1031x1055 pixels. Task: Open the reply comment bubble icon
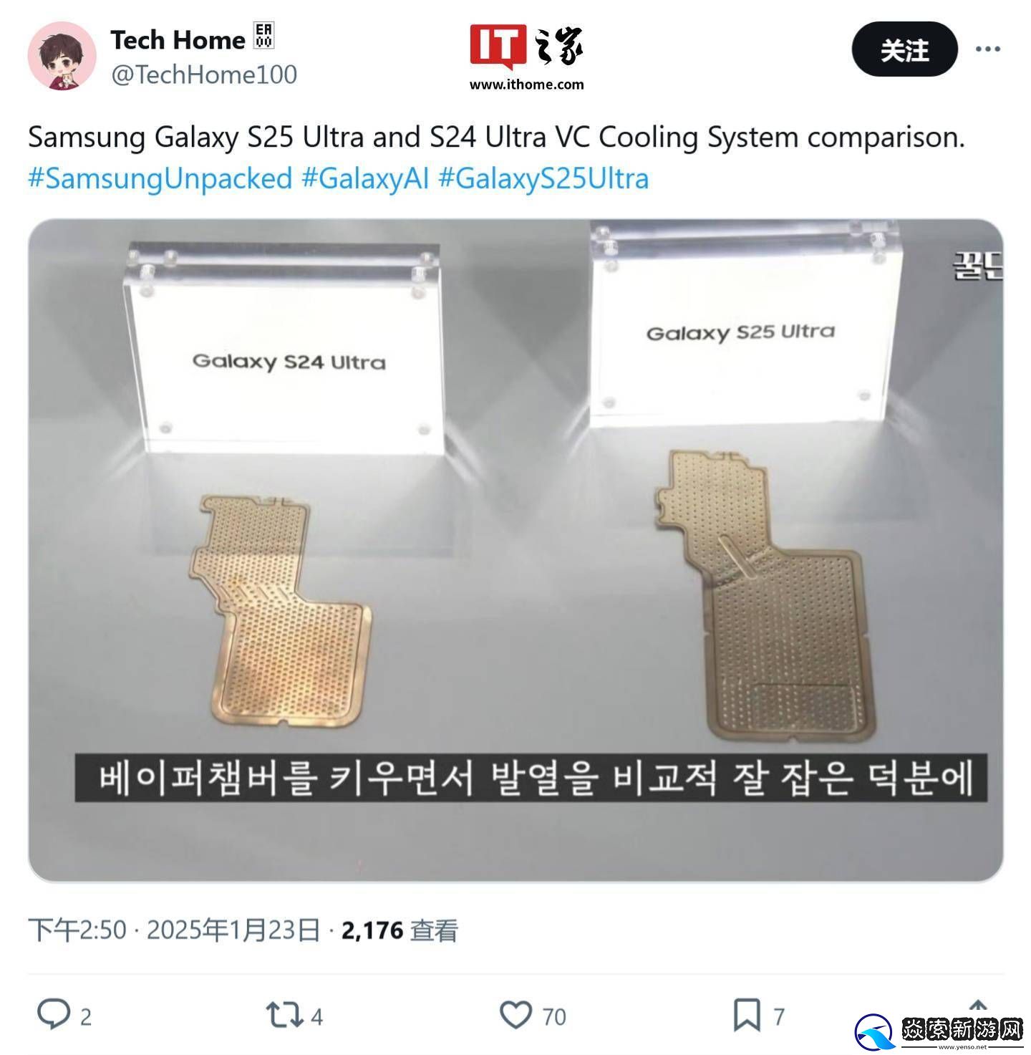coord(53,1014)
